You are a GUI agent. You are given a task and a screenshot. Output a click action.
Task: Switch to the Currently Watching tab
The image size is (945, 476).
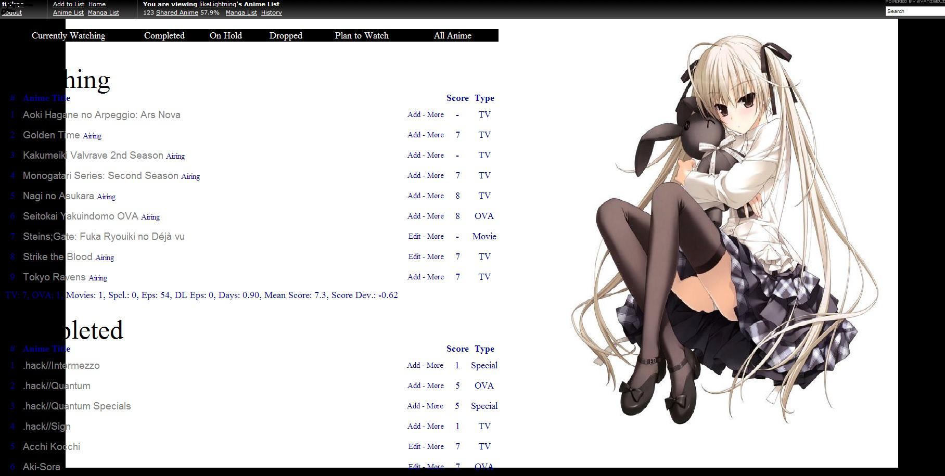click(x=68, y=35)
